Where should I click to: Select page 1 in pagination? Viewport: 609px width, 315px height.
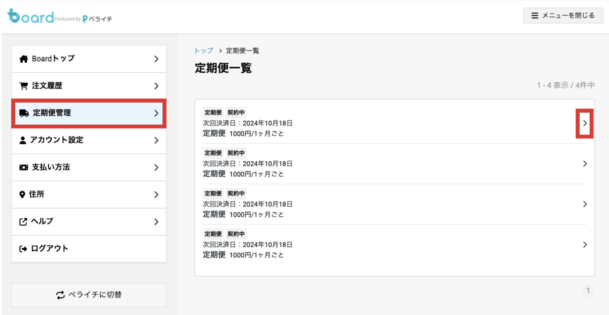pos(588,291)
